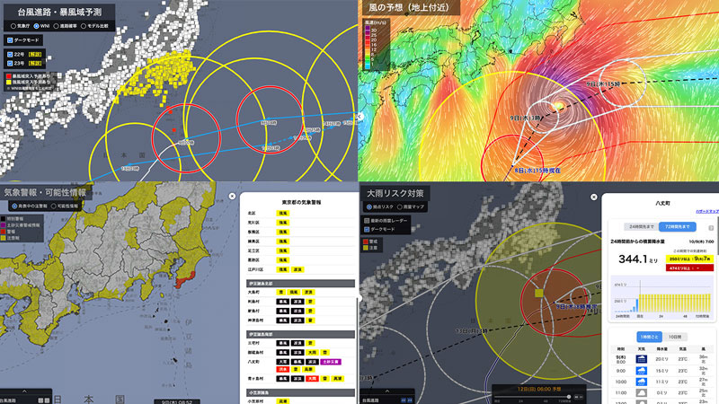Image resolution: width=719 pixels, height=404 pixels.
Task: Choose the モデル比較 radio option
Action: pyautogui.click(x=86, y=27)
